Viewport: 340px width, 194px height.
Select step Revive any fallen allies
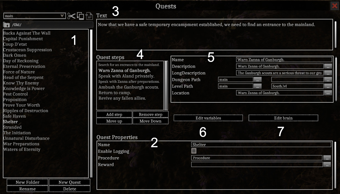(122, 98)
